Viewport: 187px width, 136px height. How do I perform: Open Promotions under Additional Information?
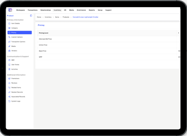point(15,78)
